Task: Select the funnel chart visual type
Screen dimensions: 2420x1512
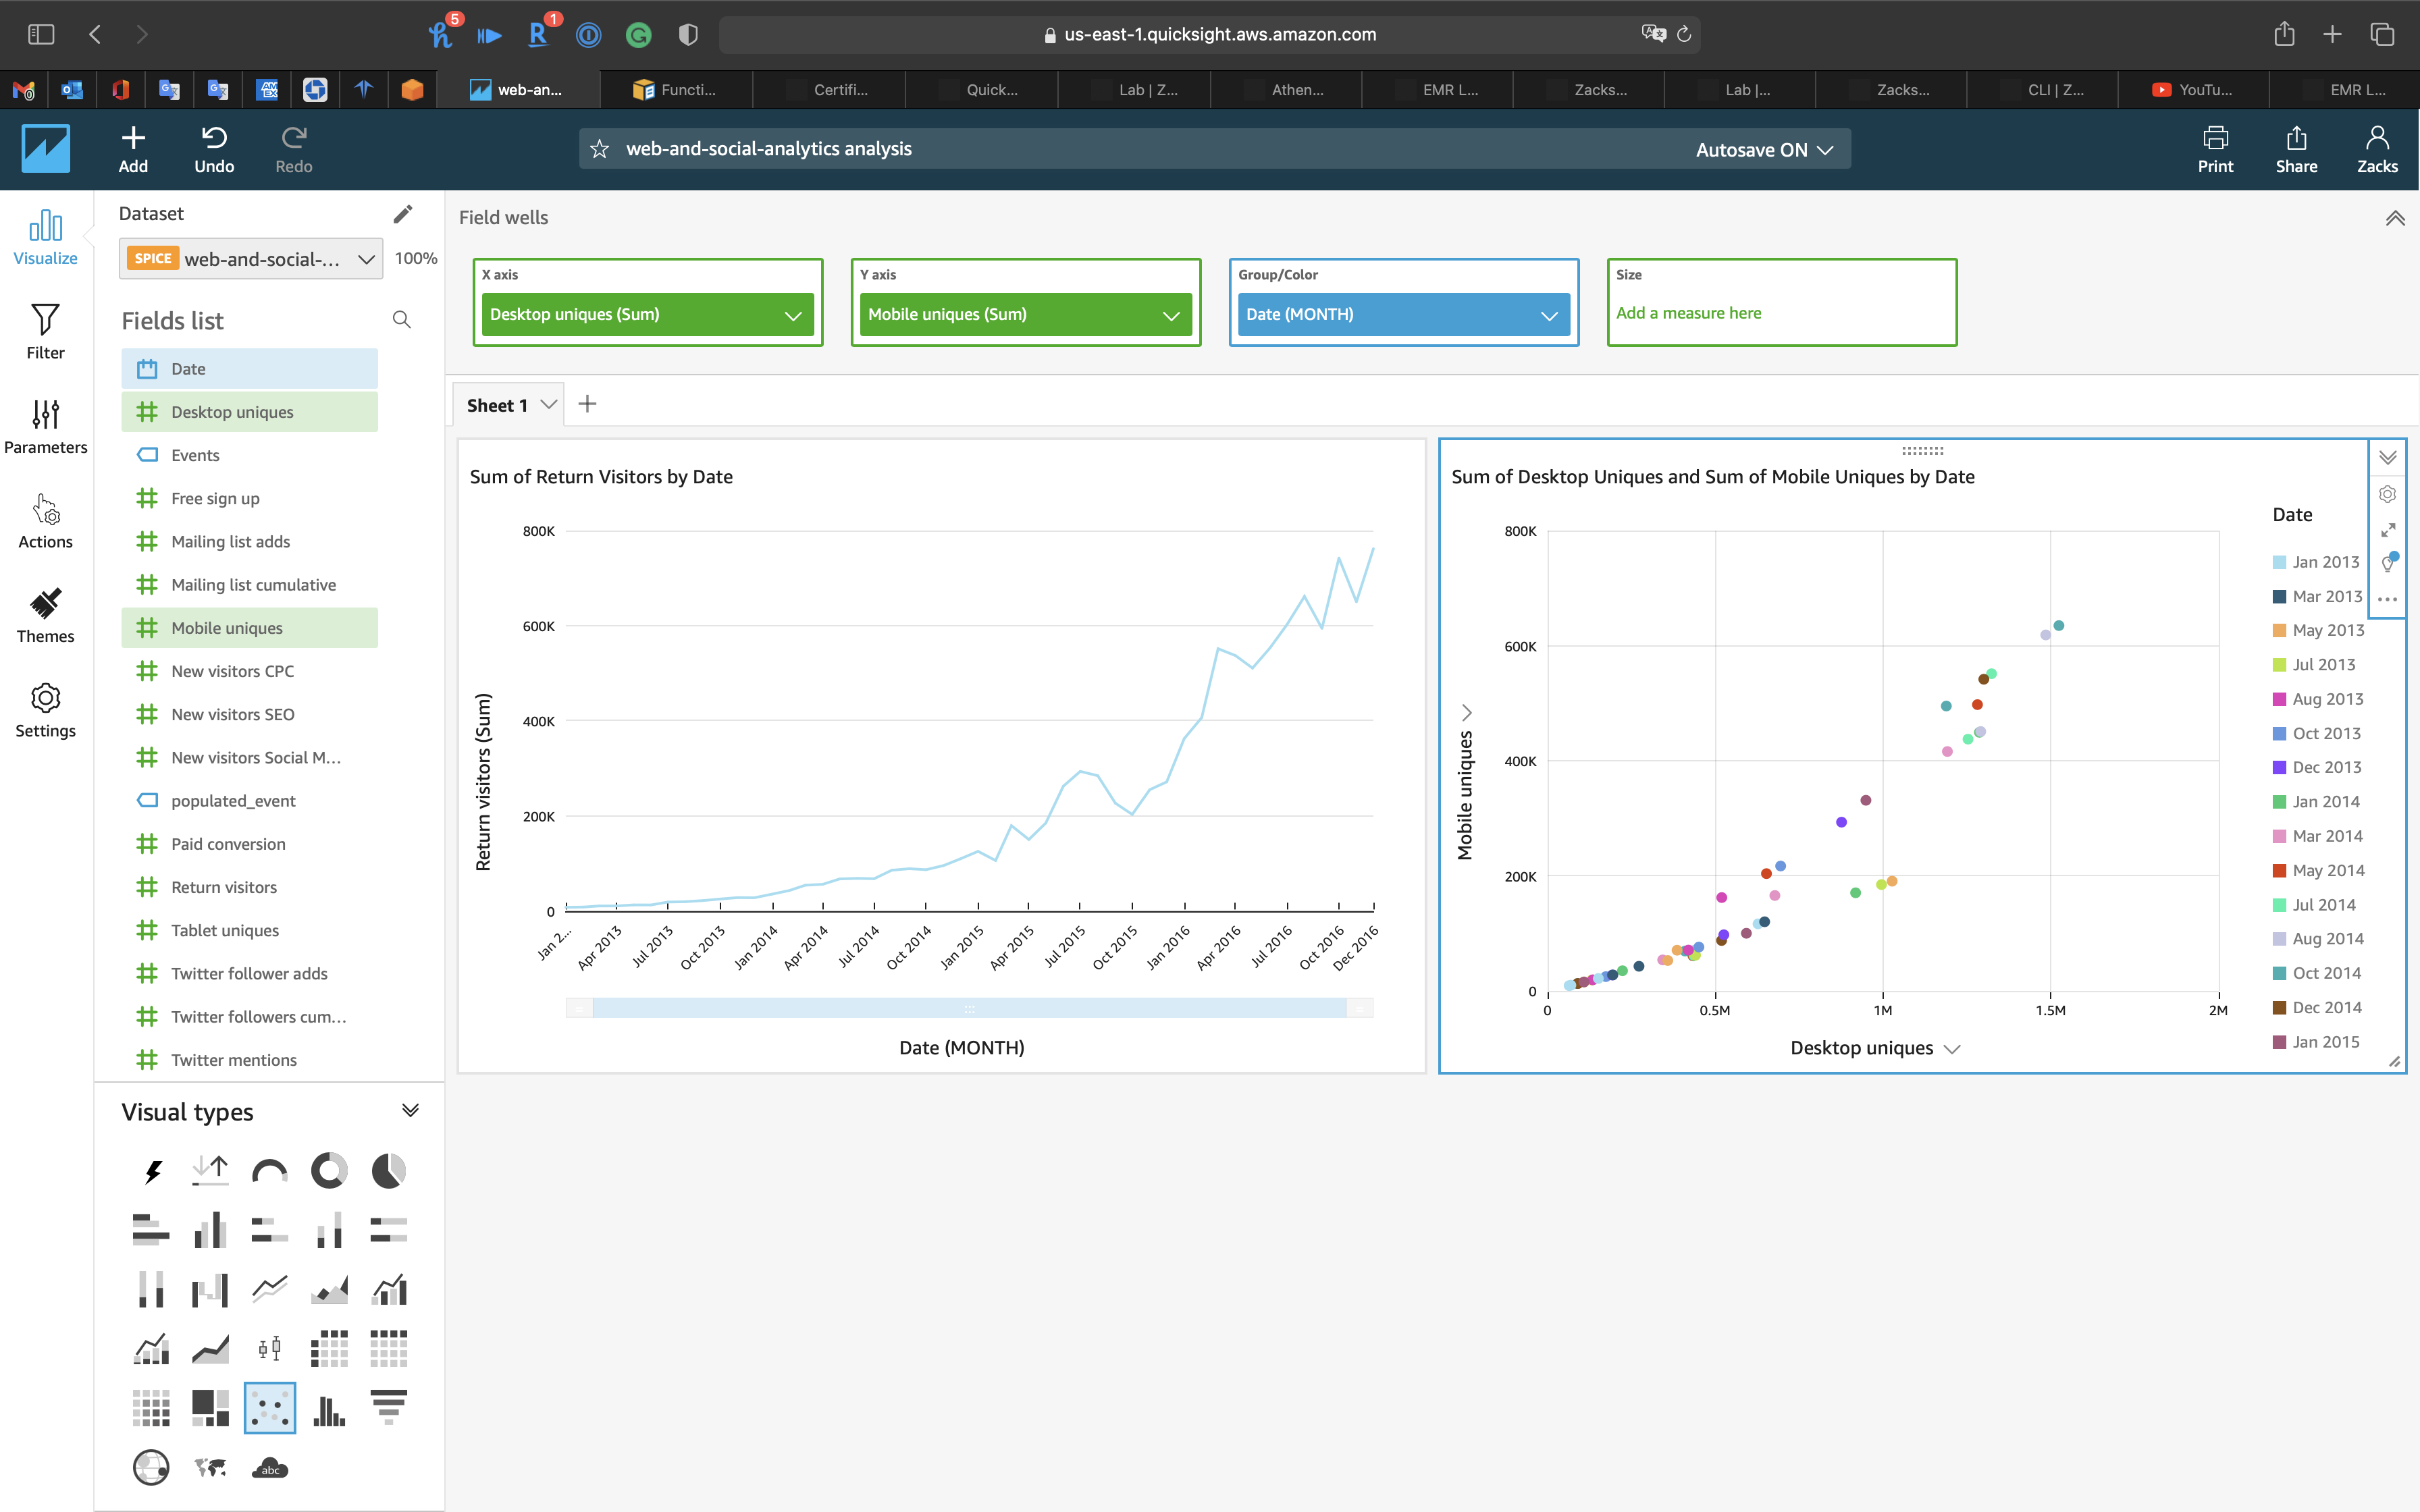Action: click(x=388, y=1408)
